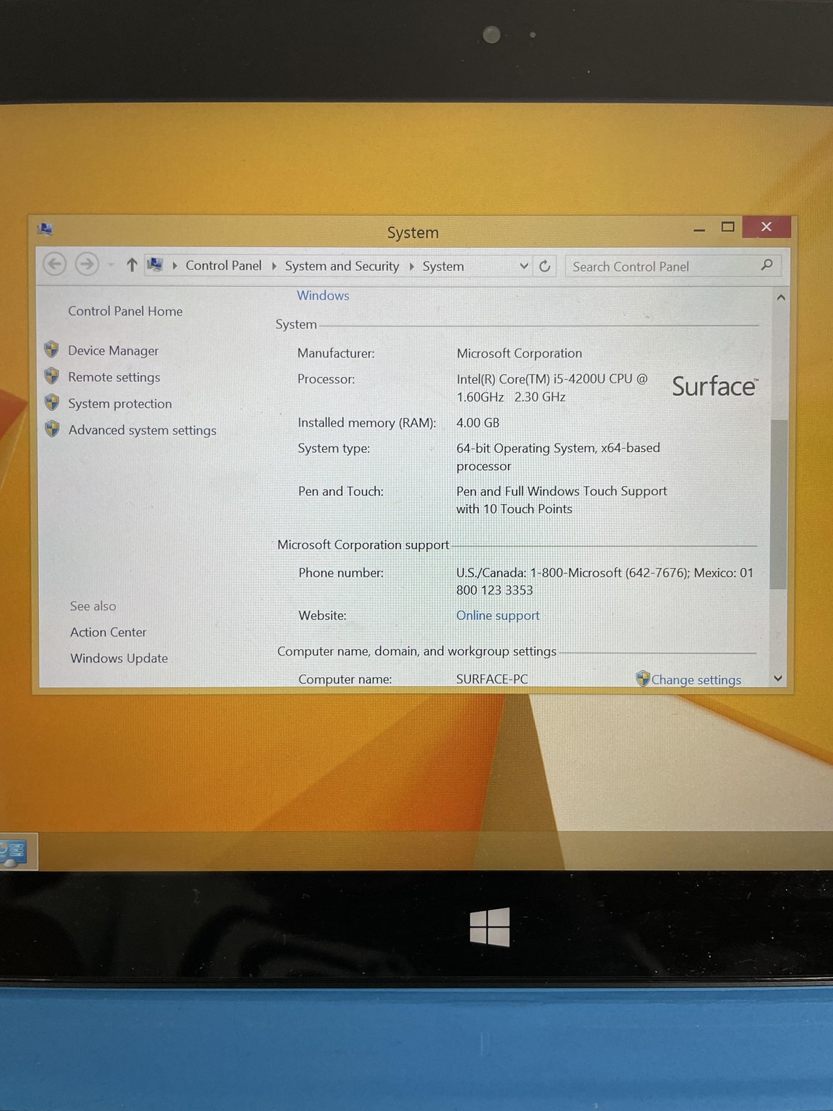Expand arrow before Control Panel breadcrumb
This screenshot has height=1111, width=833.
(175, 265)
